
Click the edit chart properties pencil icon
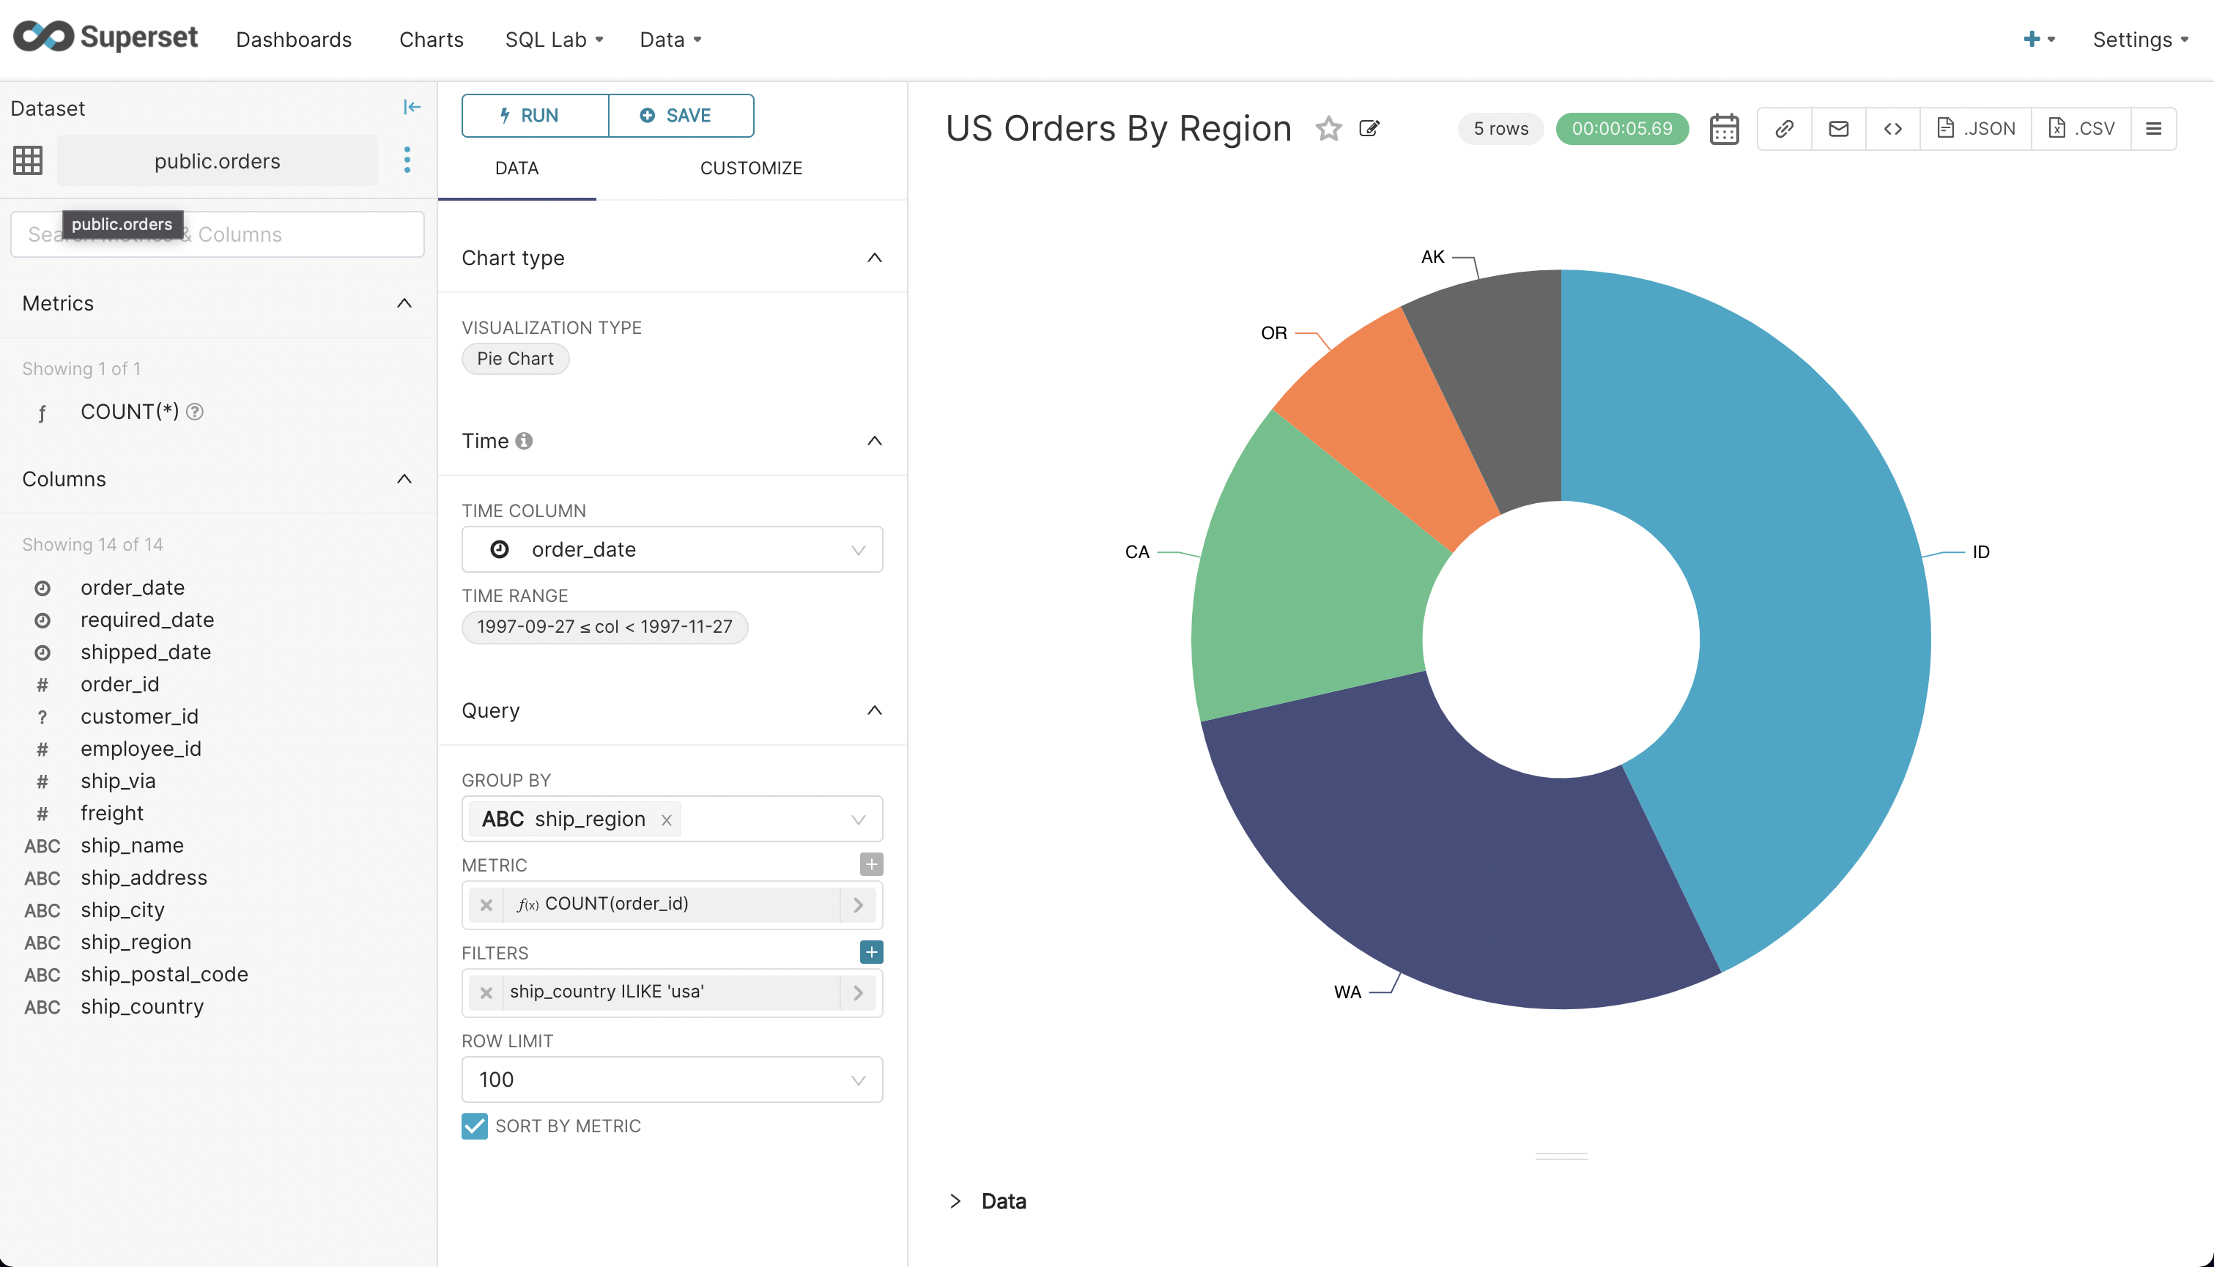(x=1369, y=128)
